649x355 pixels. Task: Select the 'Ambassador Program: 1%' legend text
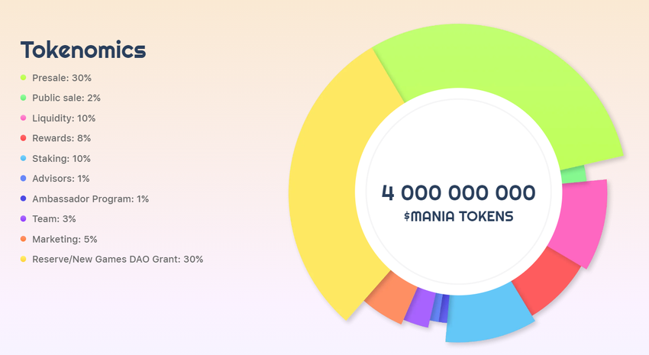(x=90, y=198)
